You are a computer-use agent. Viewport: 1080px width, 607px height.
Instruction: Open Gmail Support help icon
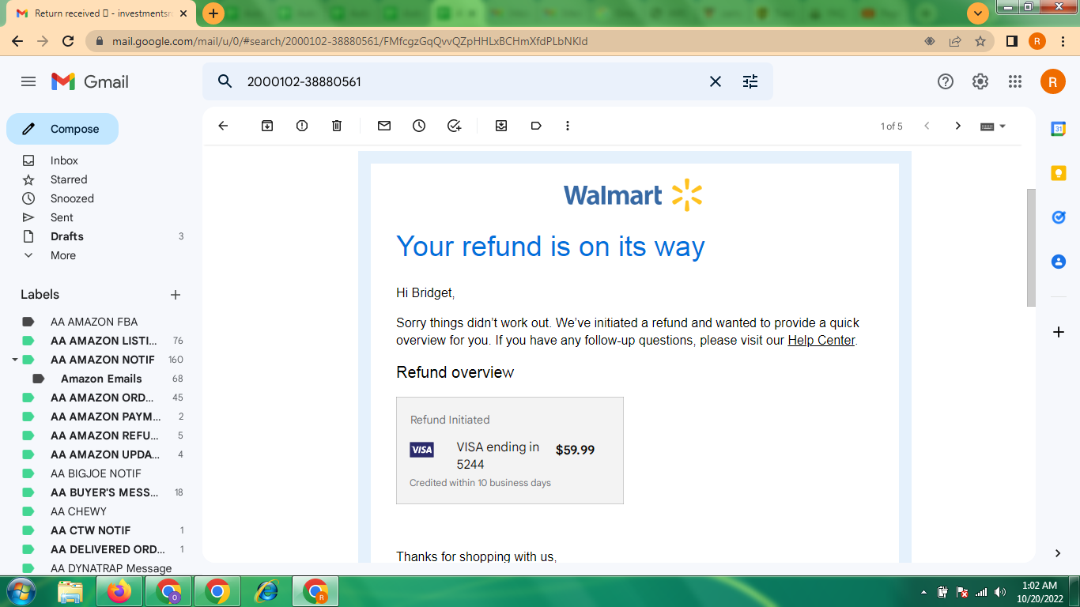(946, 81)
